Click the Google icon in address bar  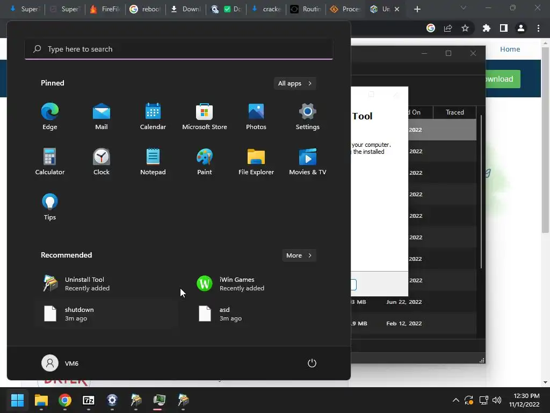pyautogui.click(x=431, y=28)
